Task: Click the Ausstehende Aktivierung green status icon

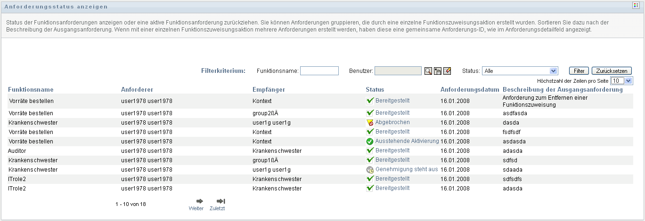Action: (370, 141)
